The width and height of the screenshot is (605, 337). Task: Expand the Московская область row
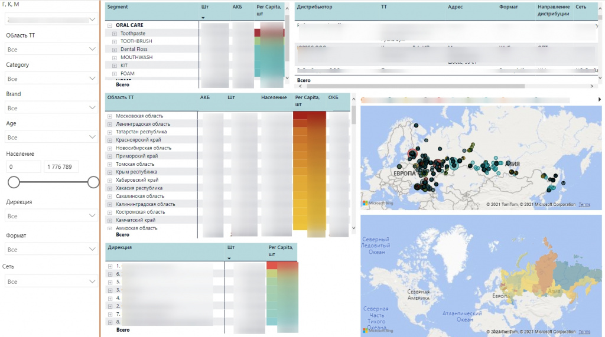110,116
